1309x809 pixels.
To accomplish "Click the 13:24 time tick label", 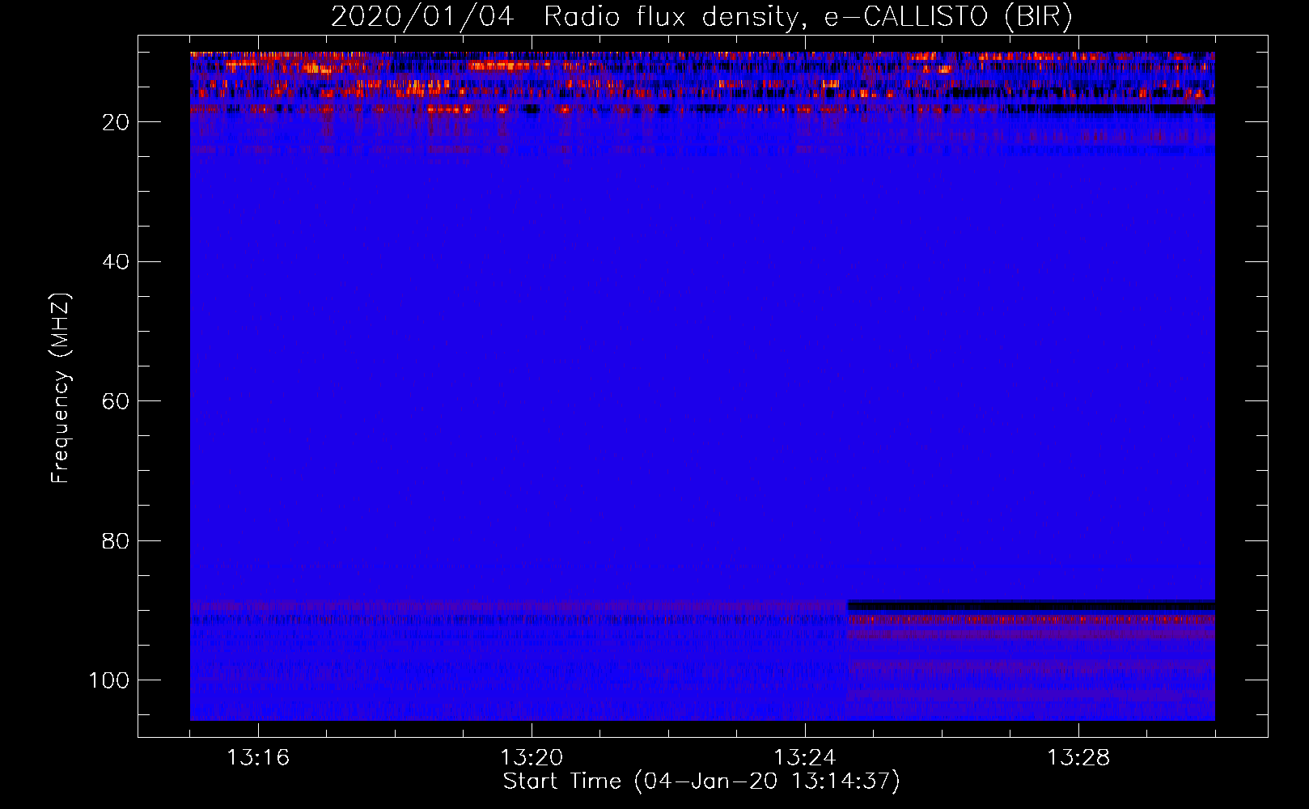I will coord(805,758).
